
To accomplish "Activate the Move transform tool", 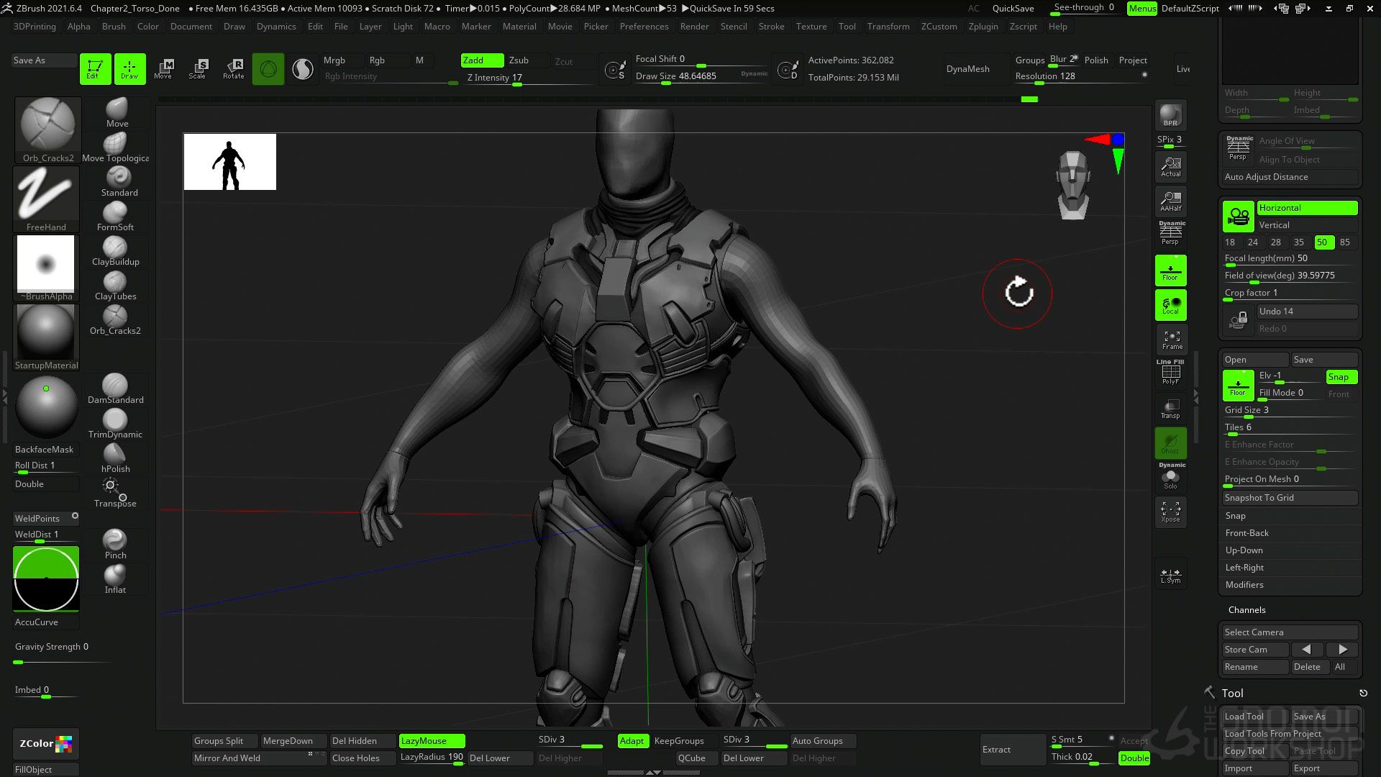I will tap(163, 68).
